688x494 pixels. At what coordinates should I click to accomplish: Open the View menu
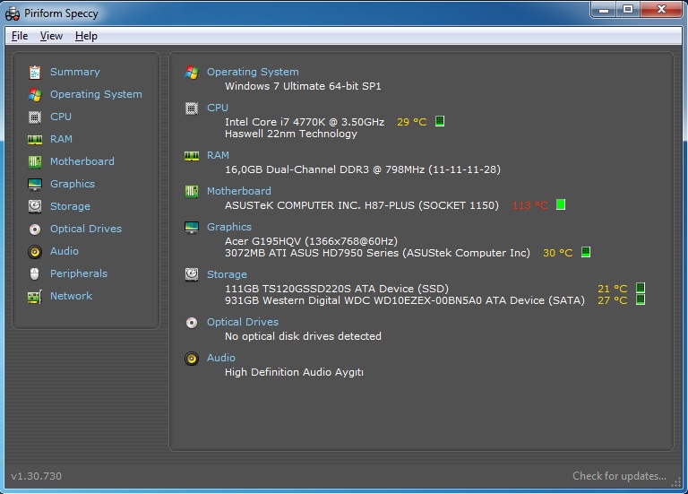[x=51, y=36]
